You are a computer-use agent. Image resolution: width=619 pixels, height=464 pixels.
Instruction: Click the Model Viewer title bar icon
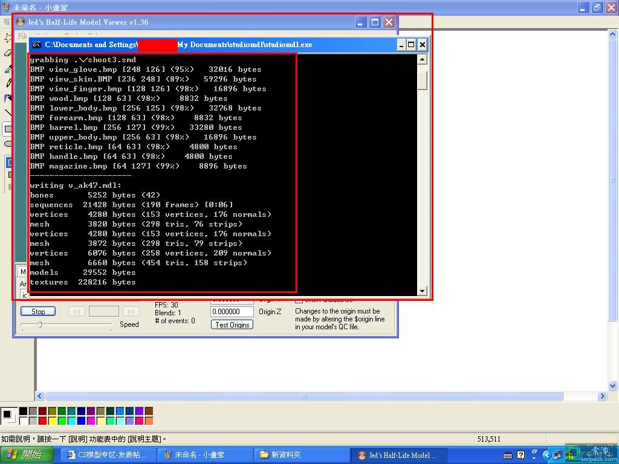(x=21, y=22)
